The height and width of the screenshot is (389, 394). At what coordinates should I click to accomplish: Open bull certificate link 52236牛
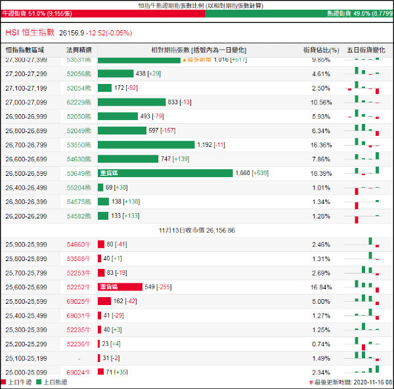click(79, 344)
